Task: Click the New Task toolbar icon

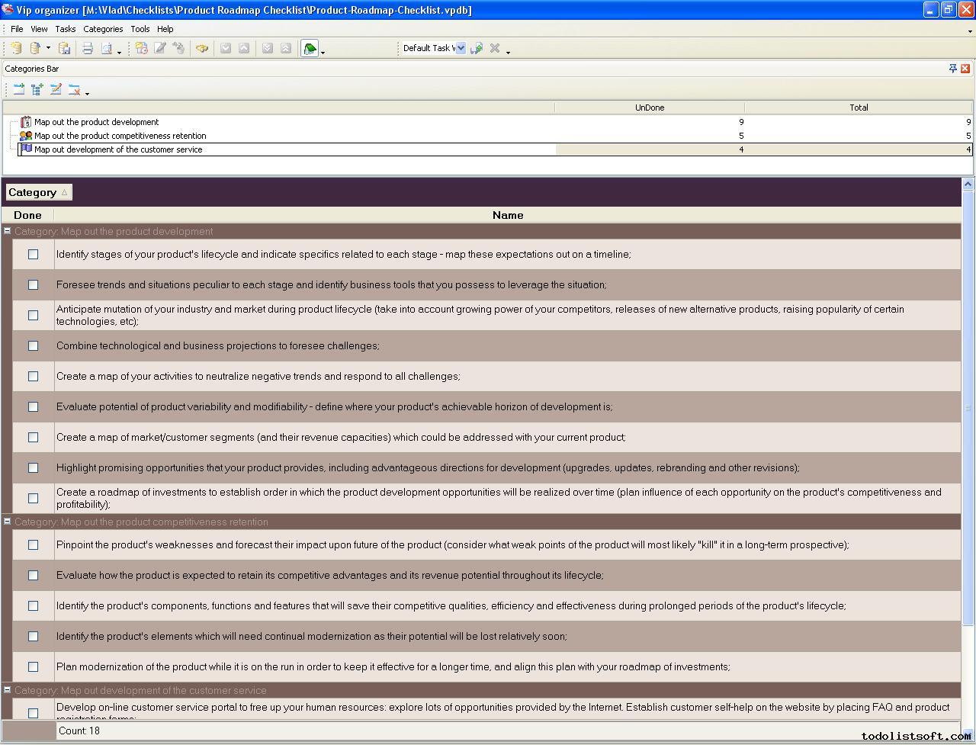Action: [x=141, y=49]
